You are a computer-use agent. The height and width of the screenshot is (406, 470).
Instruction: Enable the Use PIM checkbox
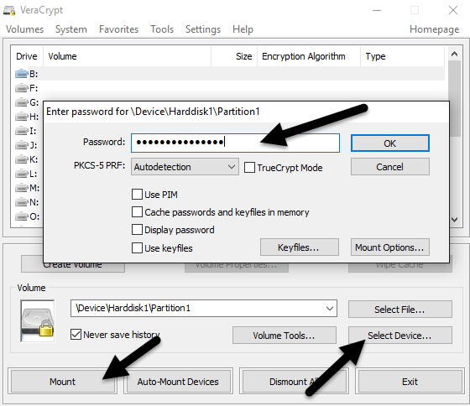point(137,194)
